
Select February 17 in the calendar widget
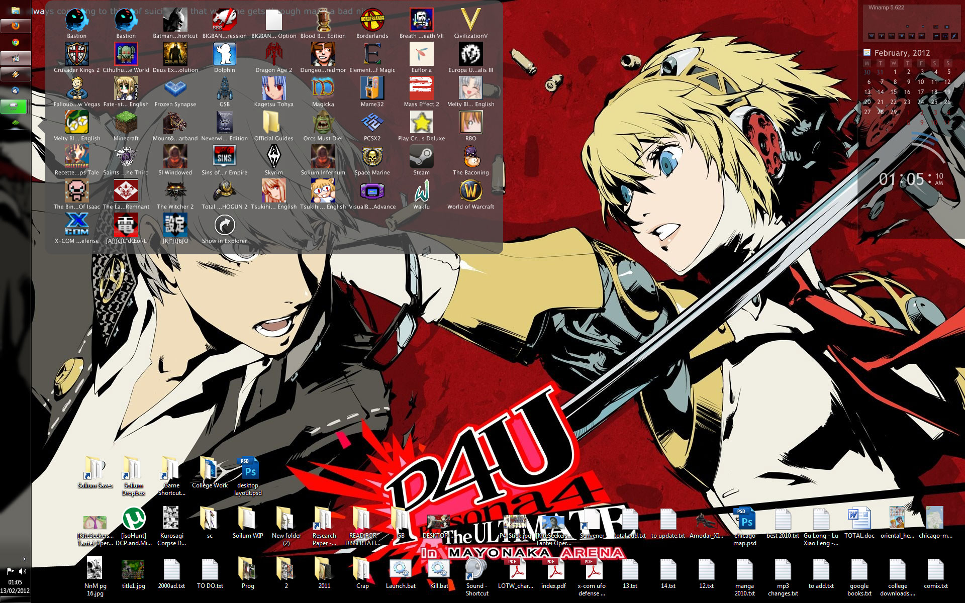coord(921,92)
